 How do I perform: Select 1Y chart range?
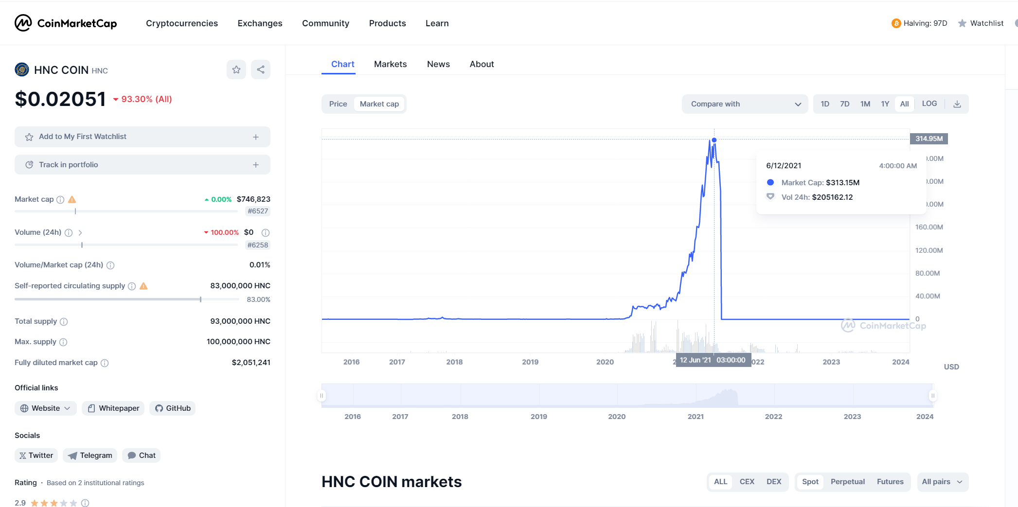click(885, 104)
